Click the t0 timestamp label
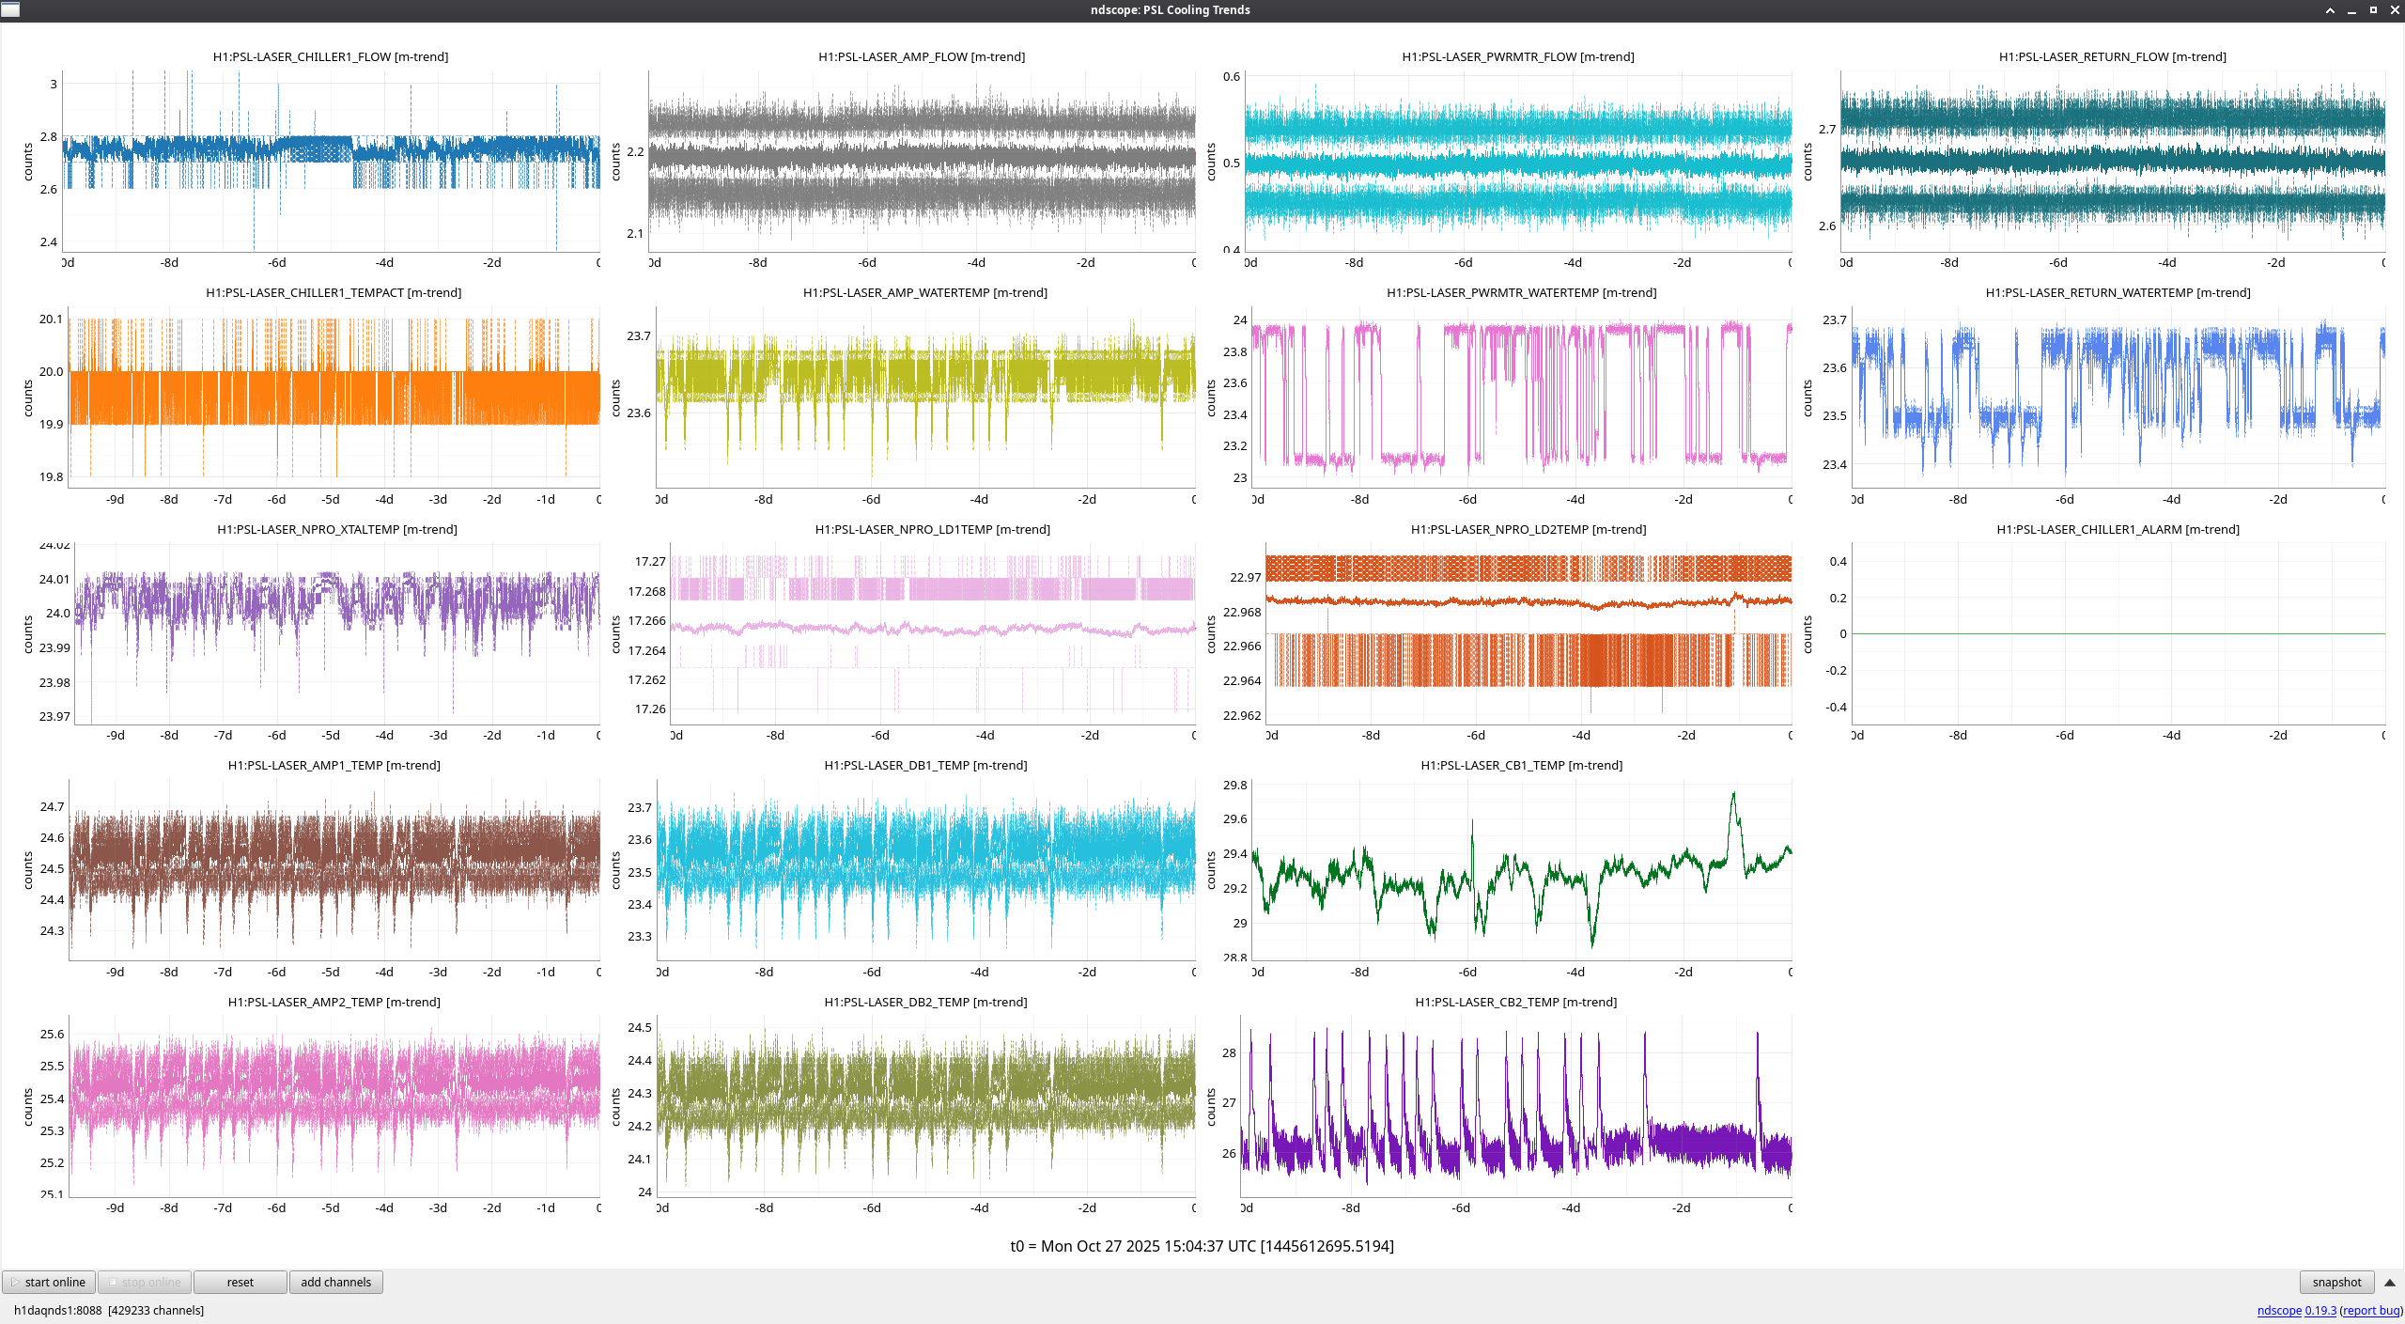This screenshot has width=2405, height=1324. pyautogui.click(x=1202, y=1246)
